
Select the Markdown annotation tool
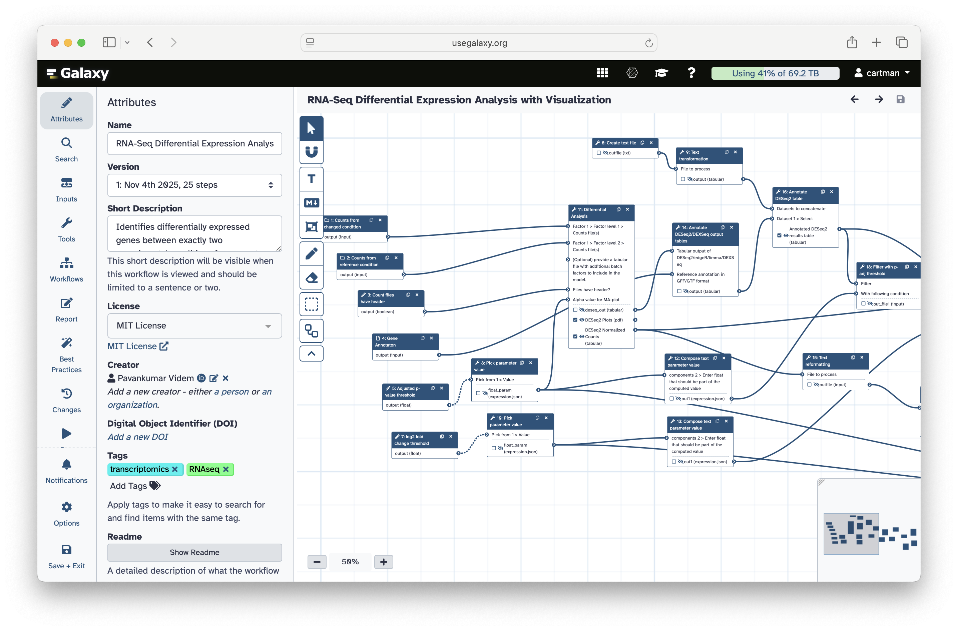[x=311, y=203]
